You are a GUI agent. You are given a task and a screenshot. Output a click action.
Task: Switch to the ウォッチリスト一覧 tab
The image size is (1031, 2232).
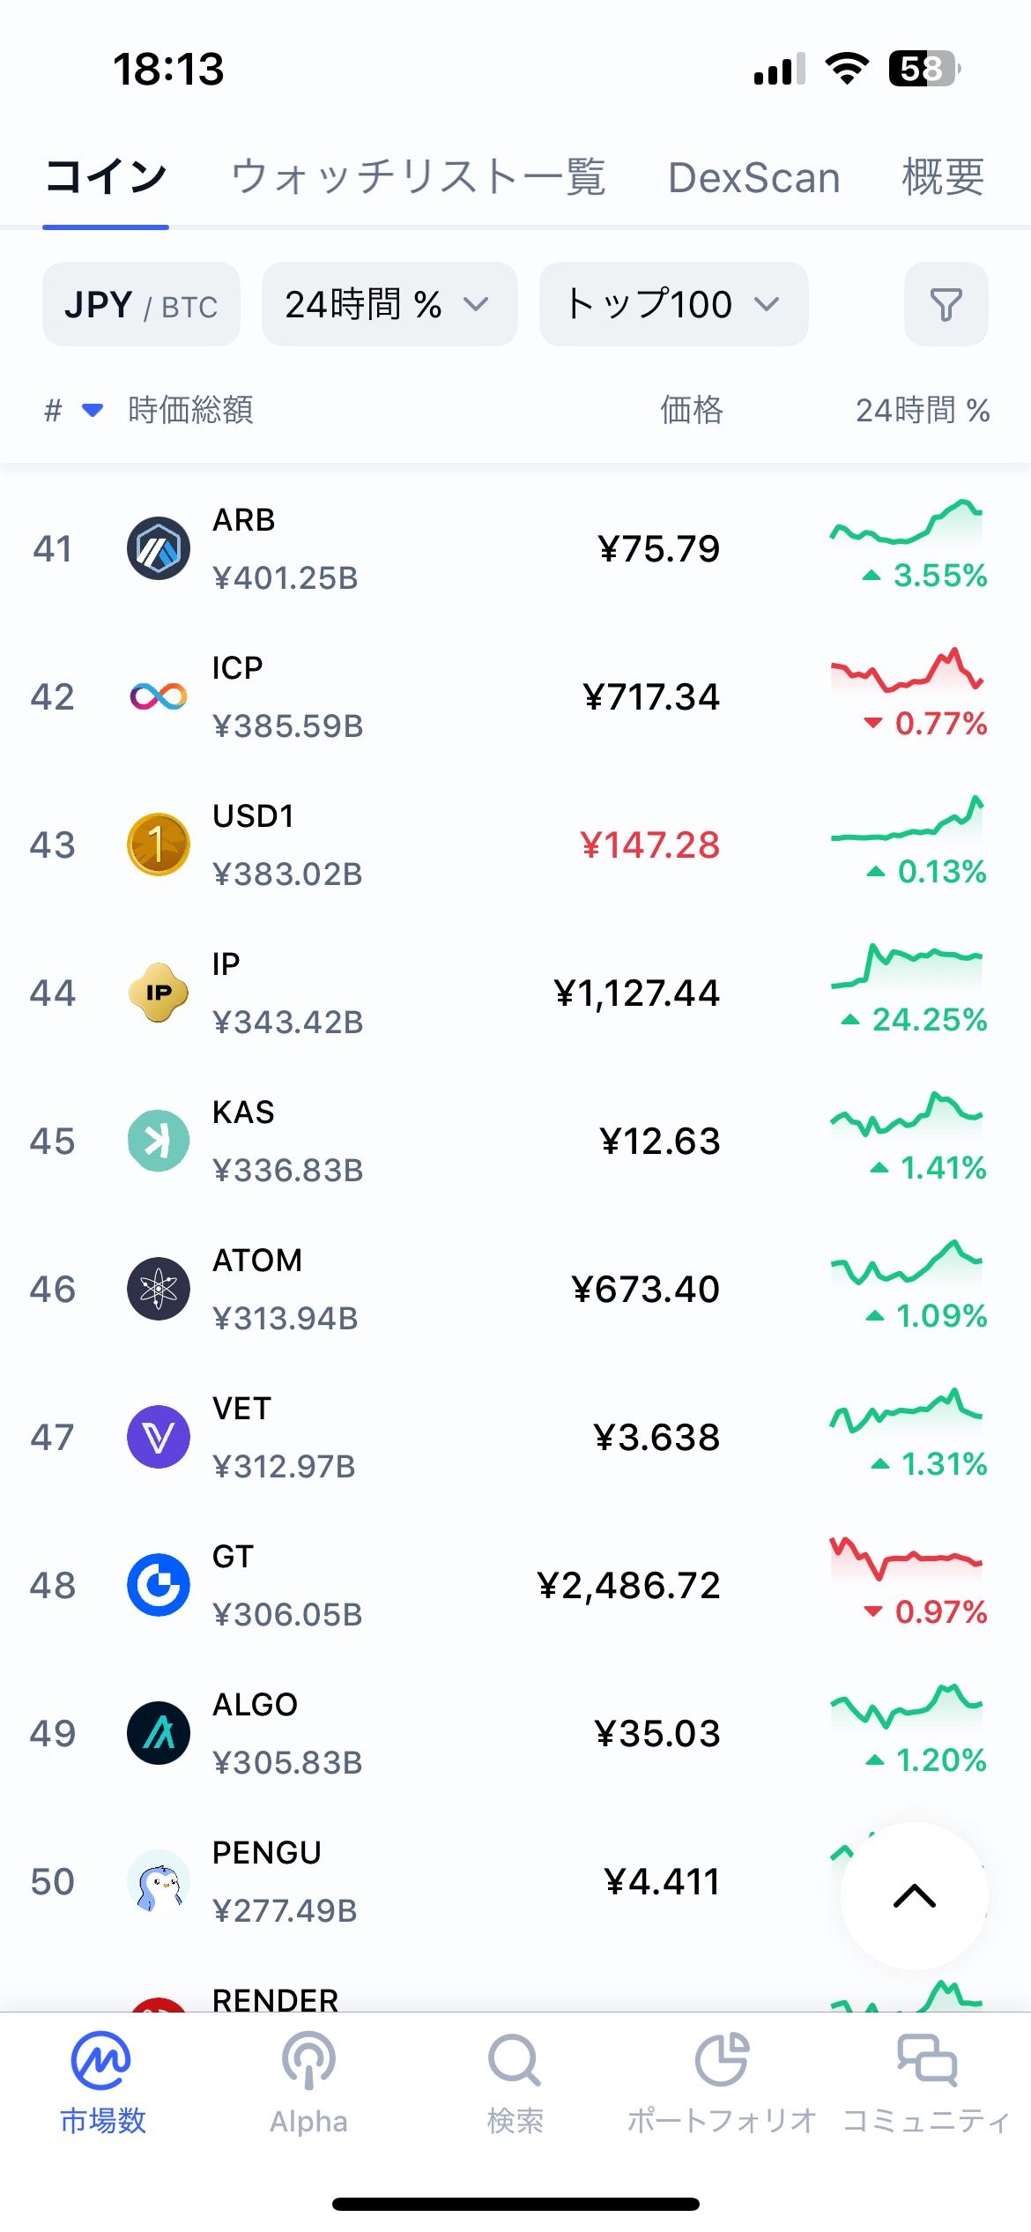(418, 177)
